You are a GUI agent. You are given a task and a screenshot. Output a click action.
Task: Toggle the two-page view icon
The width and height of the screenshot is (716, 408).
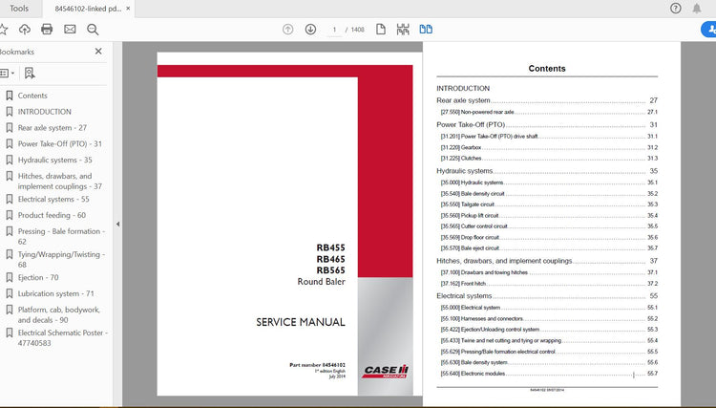tap(426, 30)
